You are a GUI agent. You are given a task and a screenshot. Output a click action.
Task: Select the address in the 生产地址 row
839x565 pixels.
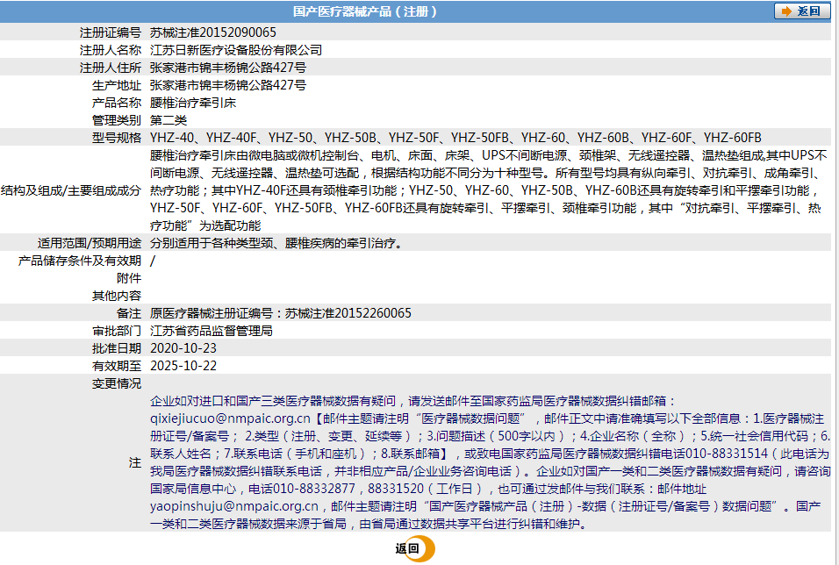point(228,86)
